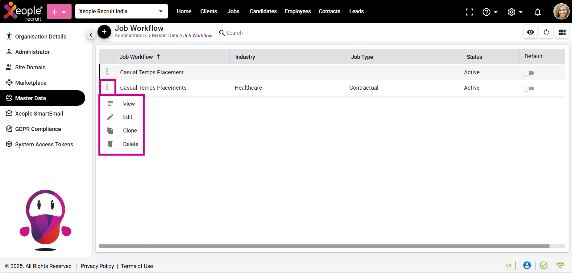Open the Privacy Policy link
This screenshot has width=572, height=273.
pos(97,266)
